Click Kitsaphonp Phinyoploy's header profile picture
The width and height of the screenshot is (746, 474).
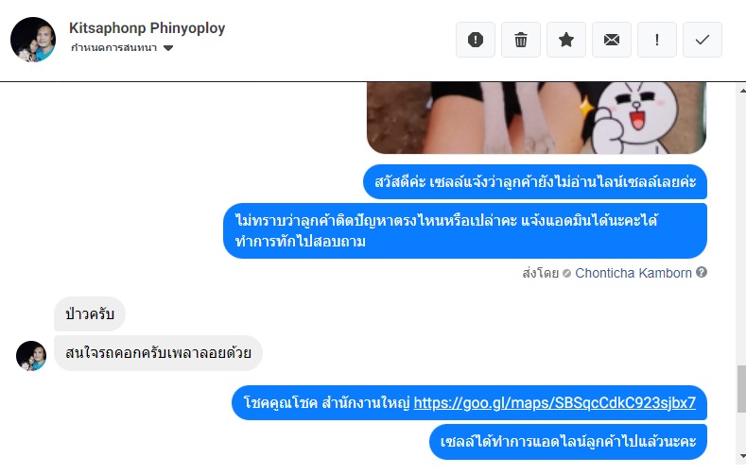[x=33, y=40]
